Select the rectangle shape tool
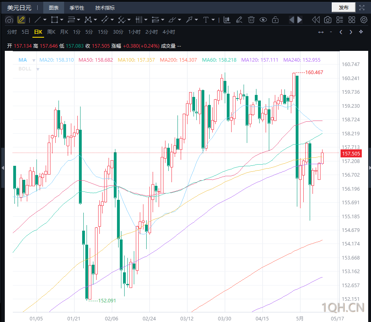Screen dimensions: 371x322 [x=54, y=20]
